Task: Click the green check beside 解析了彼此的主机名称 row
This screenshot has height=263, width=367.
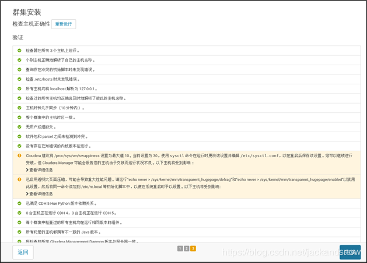Action: 19,98
